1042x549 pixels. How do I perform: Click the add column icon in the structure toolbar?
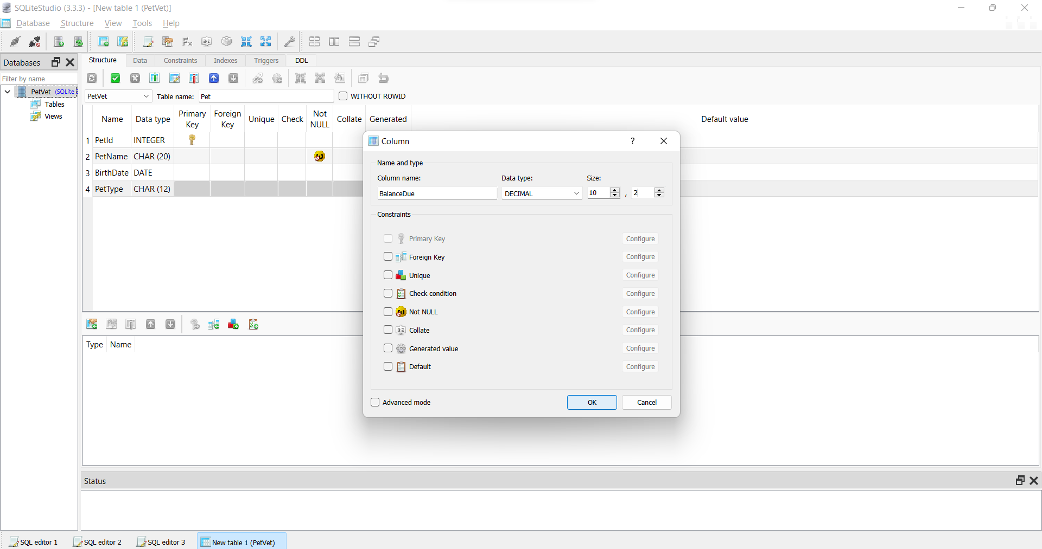coord(155,78)
